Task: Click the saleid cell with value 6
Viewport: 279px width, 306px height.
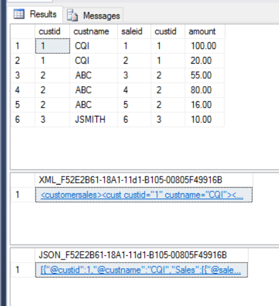Action: tap(134, 120)
